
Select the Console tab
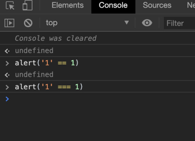(113, 5)
